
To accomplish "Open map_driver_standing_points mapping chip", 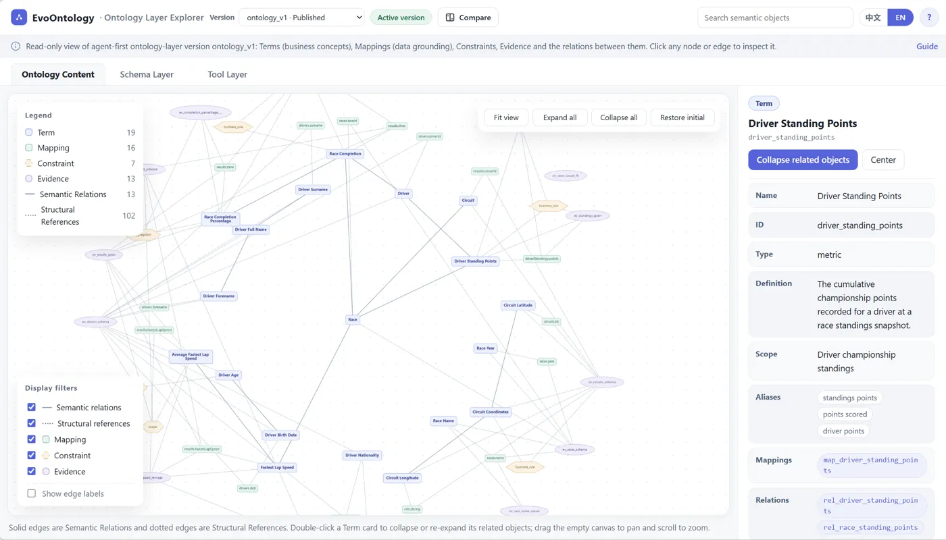I will click(x=872, y=465).
